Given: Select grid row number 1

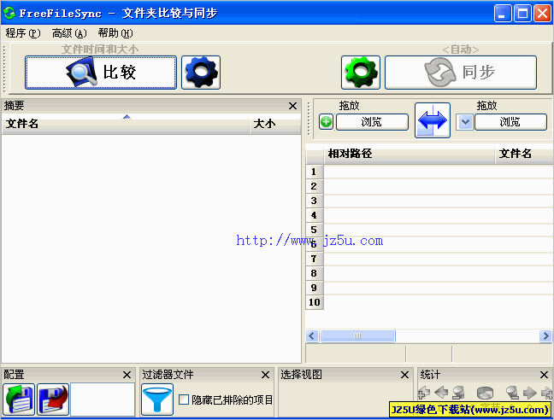Looking at the screenshot, I should tap(314, 172).
